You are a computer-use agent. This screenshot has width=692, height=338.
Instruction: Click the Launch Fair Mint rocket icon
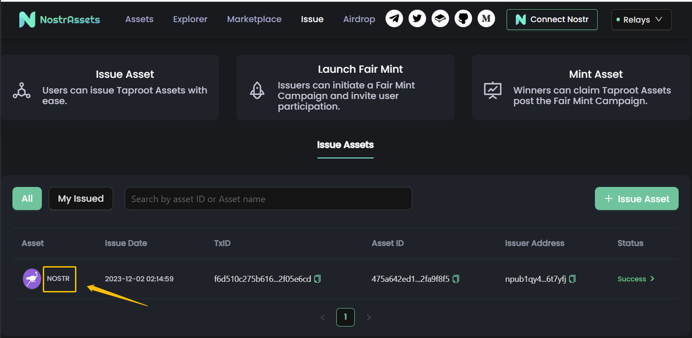point(257,91)
